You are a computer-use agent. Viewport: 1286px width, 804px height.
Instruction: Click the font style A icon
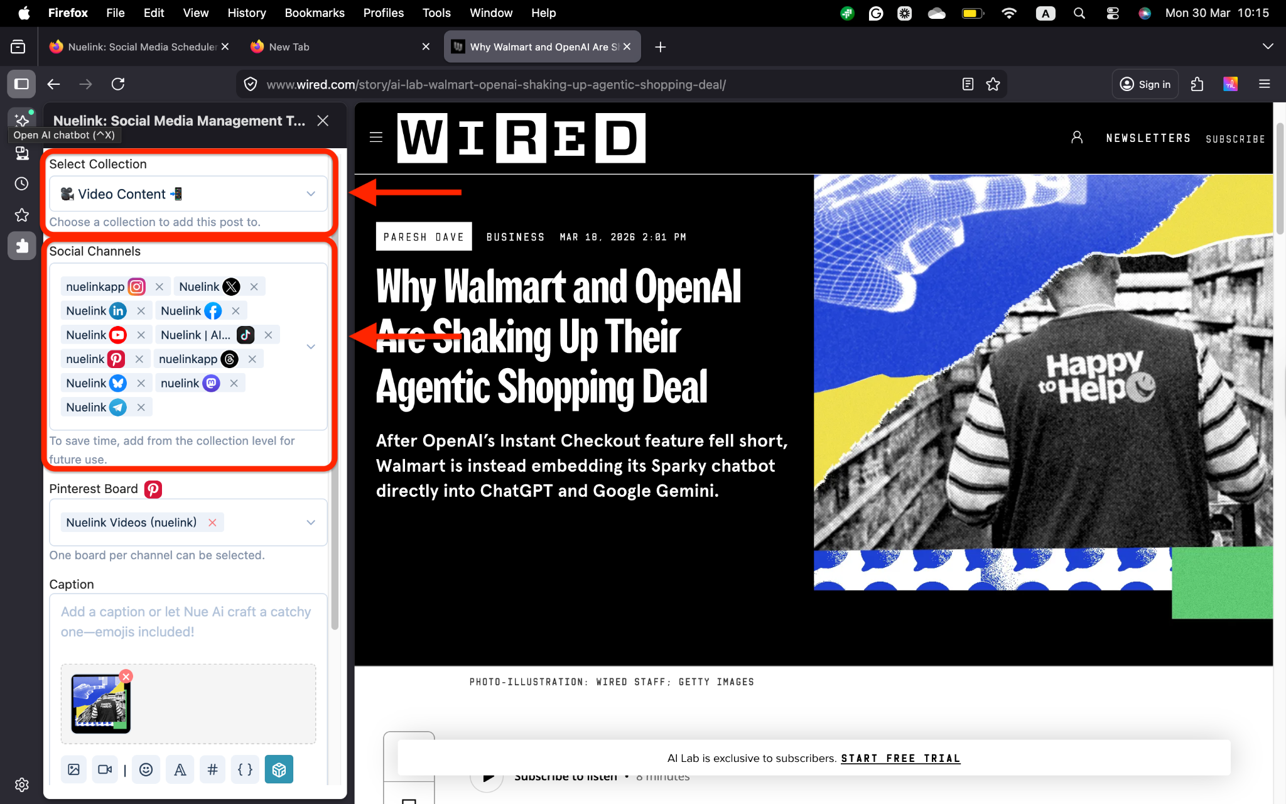(x=180, y=769)
